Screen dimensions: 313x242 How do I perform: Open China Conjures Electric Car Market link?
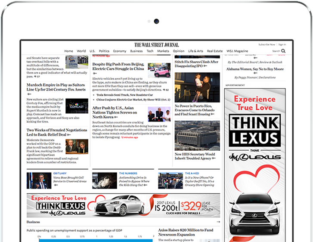(133, 99)
